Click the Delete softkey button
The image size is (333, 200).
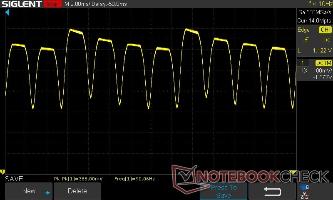click(77, 191)
